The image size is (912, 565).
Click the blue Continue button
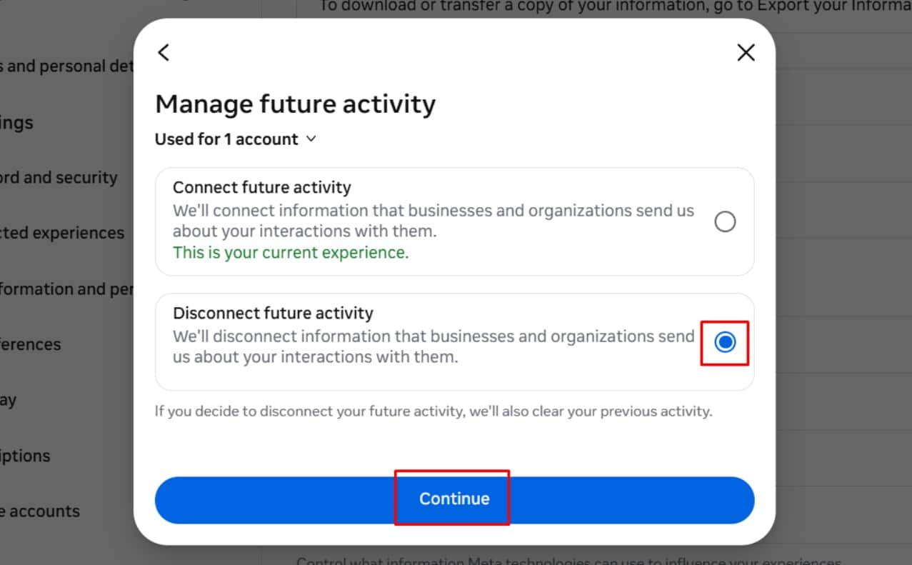click(454, 499)
